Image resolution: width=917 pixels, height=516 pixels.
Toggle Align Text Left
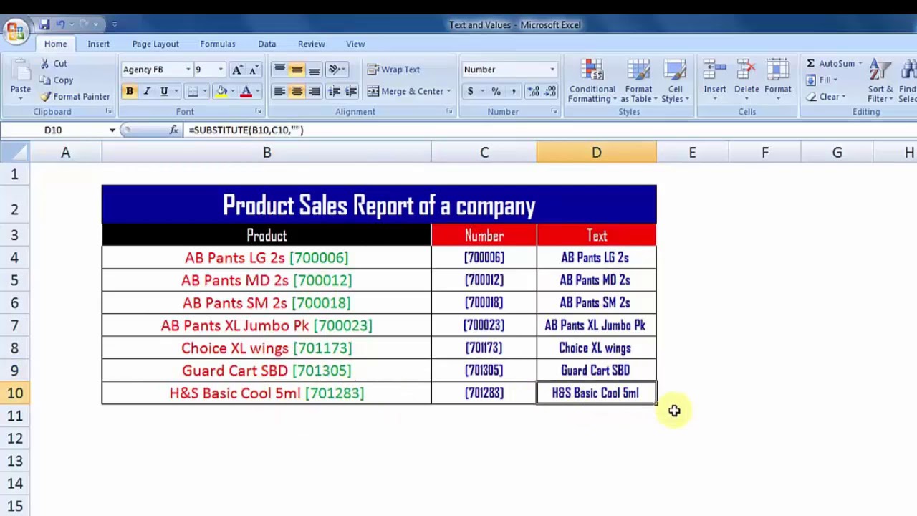click(279, 91)
